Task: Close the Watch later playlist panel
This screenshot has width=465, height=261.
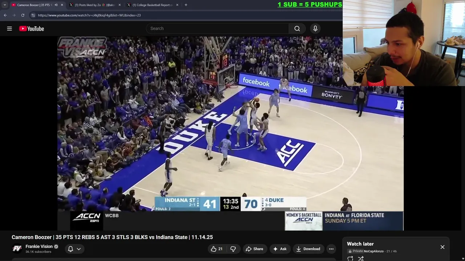Action: coord(442,247)
